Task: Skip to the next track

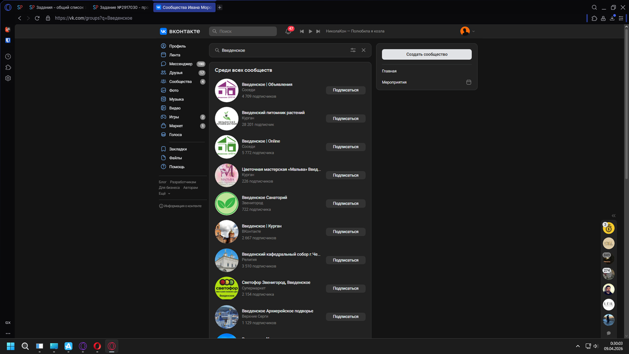Action: click(318, 31)
